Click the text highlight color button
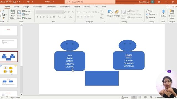Image resolution: width=177 pixels, height=99 pixels. tap(65, 17)
